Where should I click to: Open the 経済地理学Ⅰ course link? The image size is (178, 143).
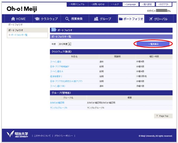pos(56,76)
